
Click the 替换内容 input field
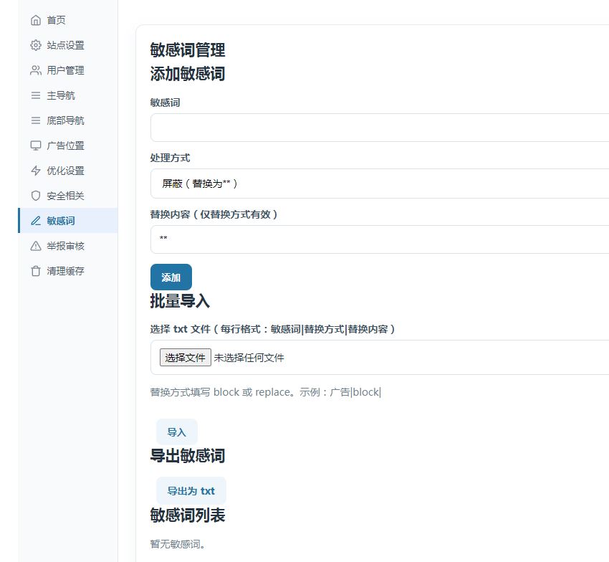pyautogui.click(x=380, y=239)
